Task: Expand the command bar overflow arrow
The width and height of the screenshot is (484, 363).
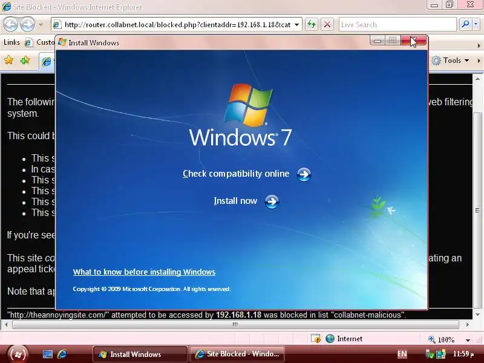Action: tap(479, 60)
